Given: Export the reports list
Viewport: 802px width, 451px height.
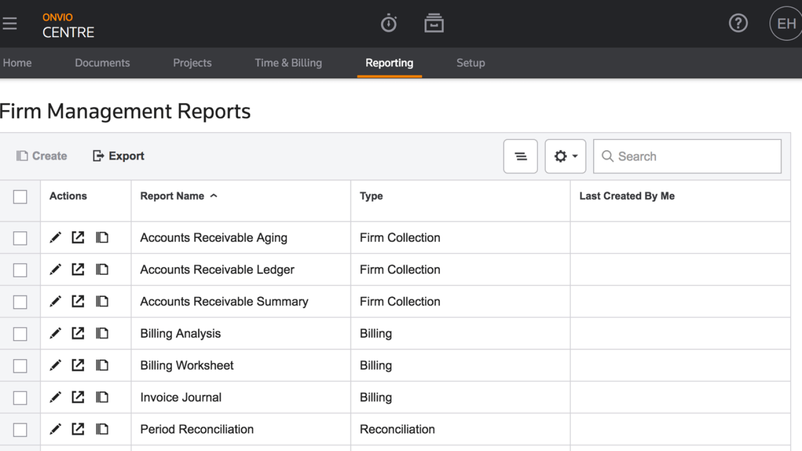Looking at the screenshot, I should 118,156.
